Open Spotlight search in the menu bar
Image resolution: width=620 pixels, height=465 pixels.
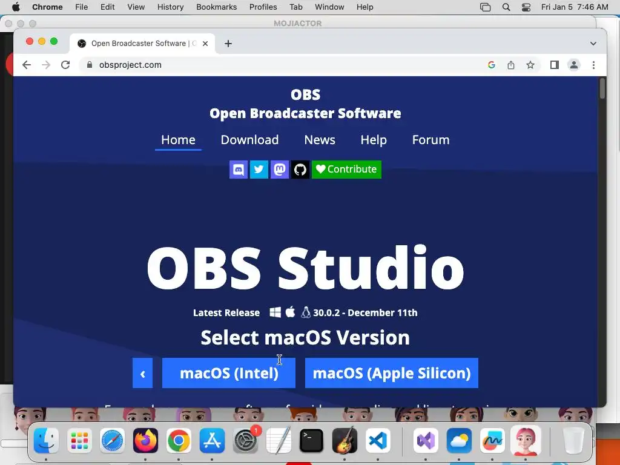[x=506, y=7]
